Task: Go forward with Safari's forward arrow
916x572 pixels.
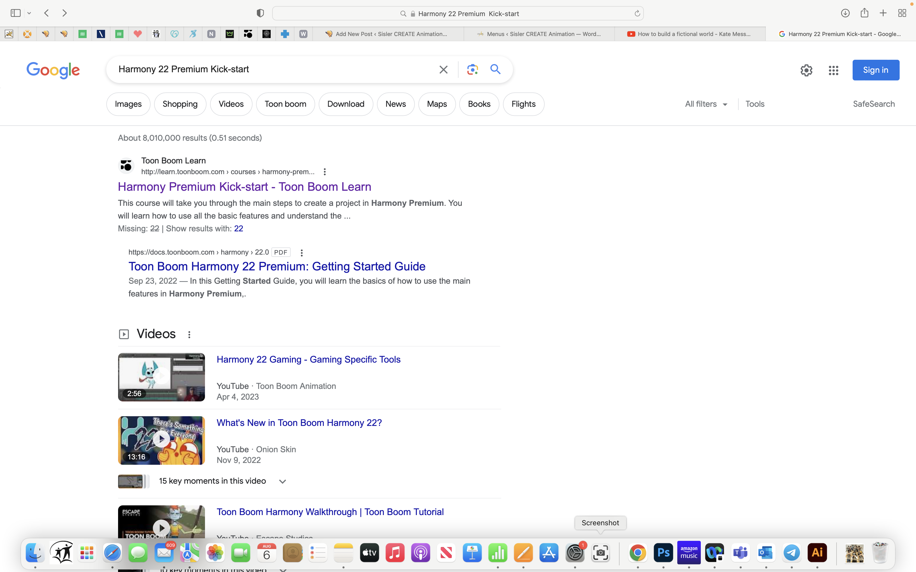Action: (x=64, y=13)
